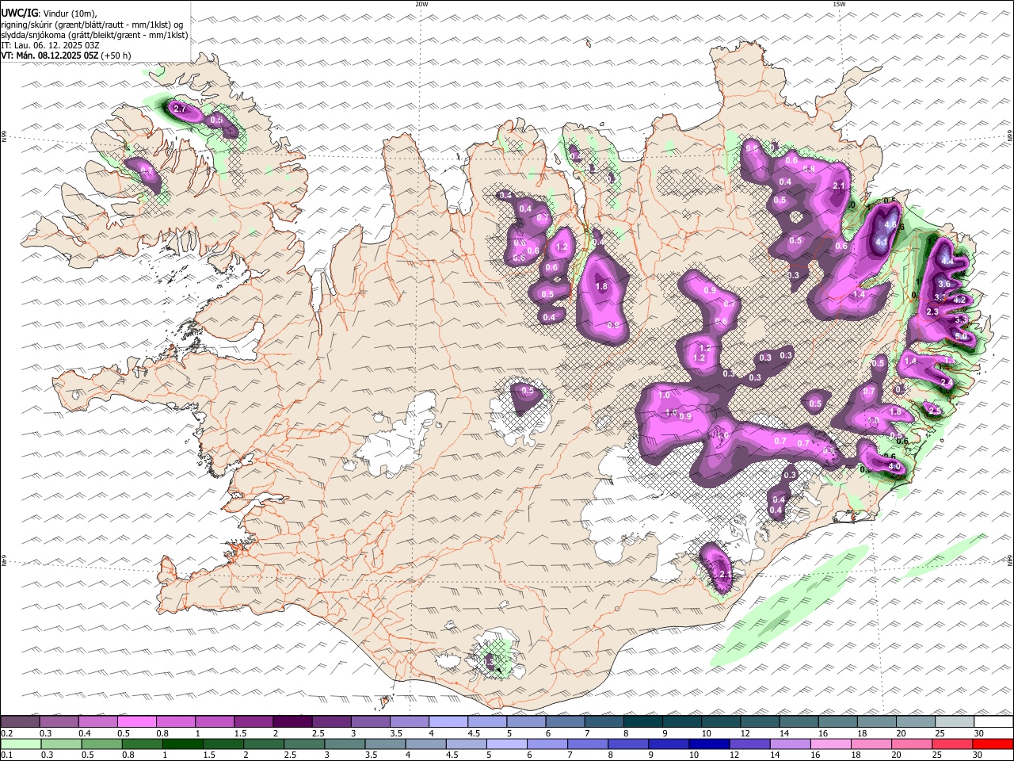Click the hot pink 20 swatch, lower legend row
This screenshot has width=1014, height=761.
pyautogui.click(x=913, y=744)
